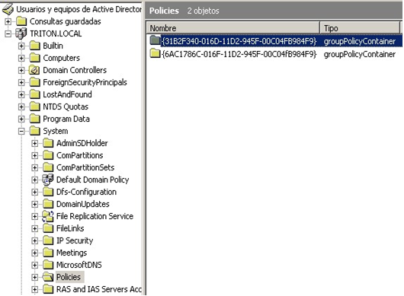Expand the Consultas guardadas node
The image size is (404, 296).
tap(8, 21)
